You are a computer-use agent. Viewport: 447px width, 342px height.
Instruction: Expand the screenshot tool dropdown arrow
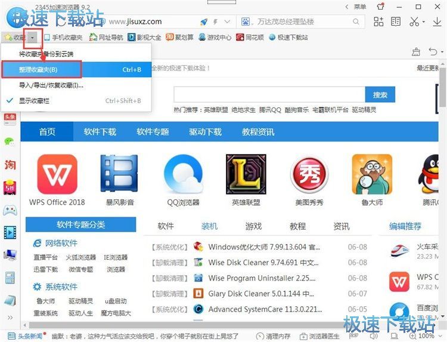point(424,21)
